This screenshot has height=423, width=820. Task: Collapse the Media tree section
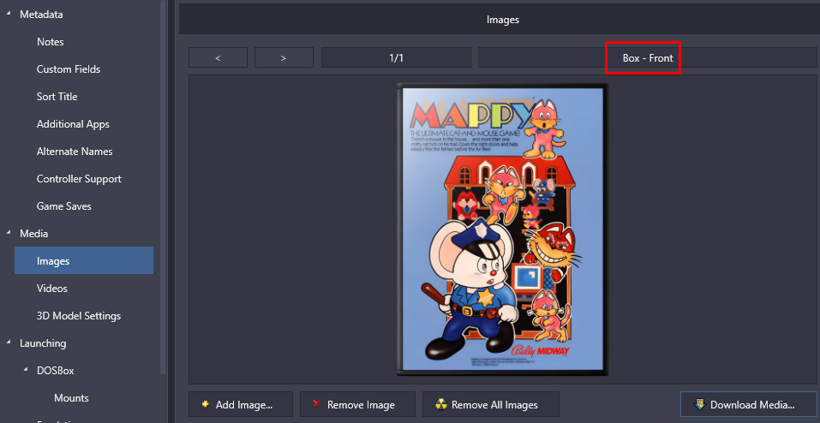9,234
